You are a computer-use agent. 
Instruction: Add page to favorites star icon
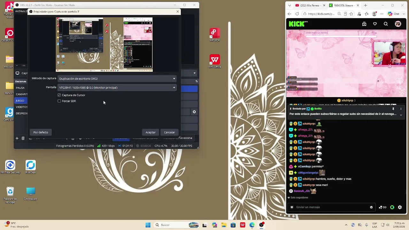click(x=351, y=14)
